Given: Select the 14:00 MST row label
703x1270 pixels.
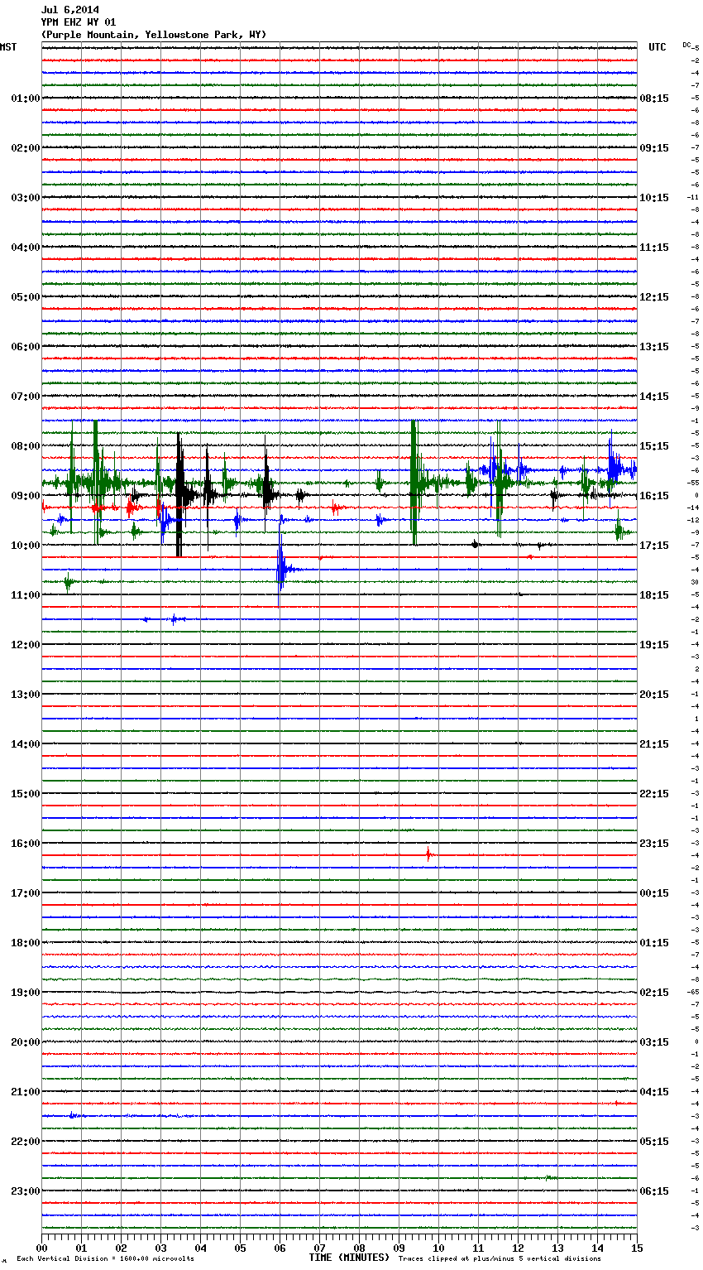Looking at the screenshot, I should [26, 744].
